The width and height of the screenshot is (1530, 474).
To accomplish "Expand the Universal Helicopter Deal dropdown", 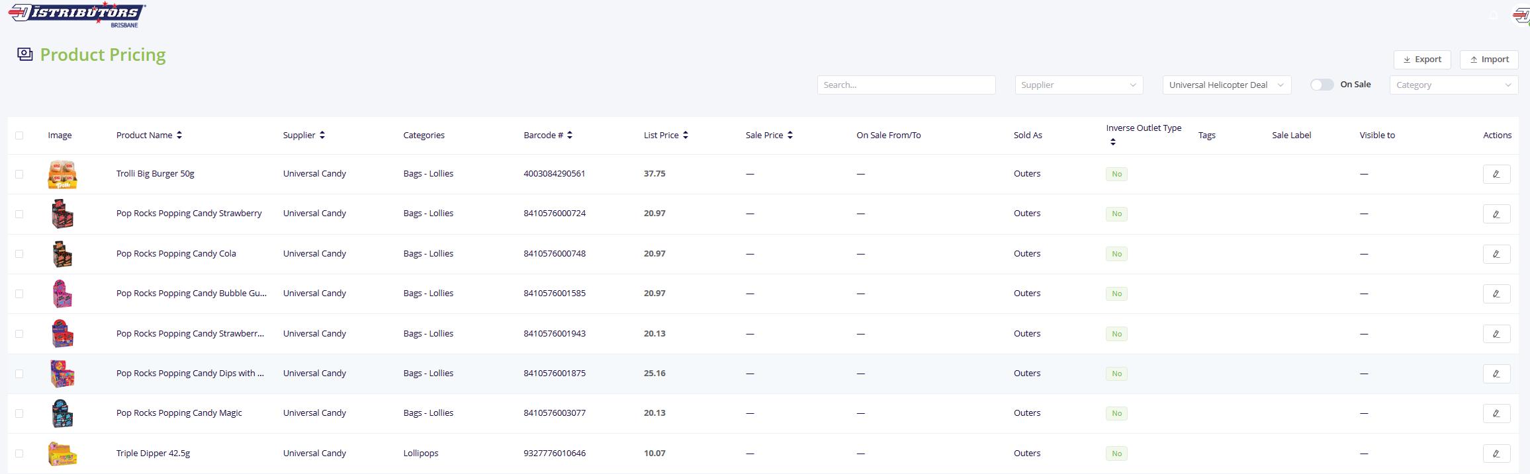I will coord(1226,85).
